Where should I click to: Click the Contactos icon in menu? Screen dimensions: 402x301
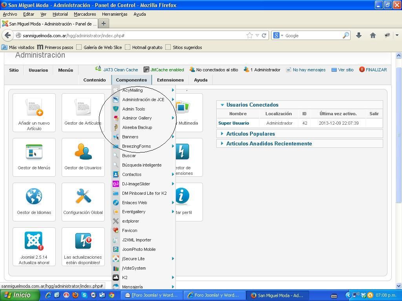click(116, 174)
